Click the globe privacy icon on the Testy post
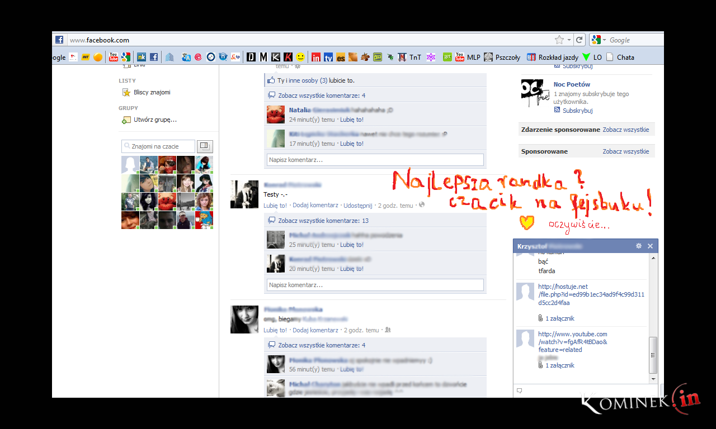Image resolution: width=716 pixels, height=429 pixels. tap(422, 205)
